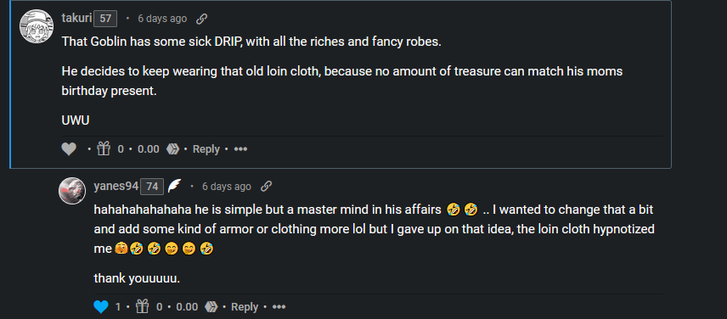Copy permalink icon next to takuri's timestamp

point(201,19)
